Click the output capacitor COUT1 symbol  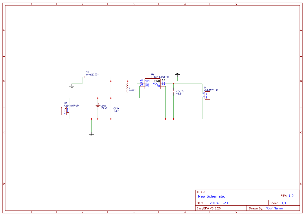(x=173, y=92)
